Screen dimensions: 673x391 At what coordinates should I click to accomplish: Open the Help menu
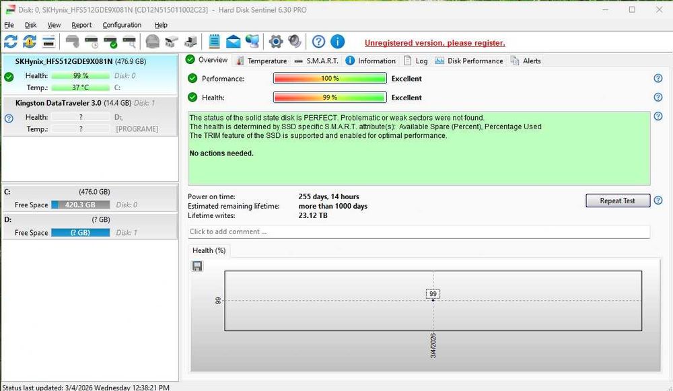pos(161,25)
